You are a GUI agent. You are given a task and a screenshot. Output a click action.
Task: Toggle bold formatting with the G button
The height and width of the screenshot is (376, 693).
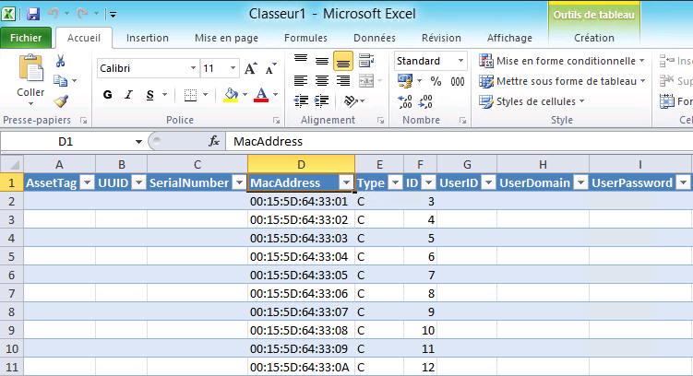tap(107, 95)
